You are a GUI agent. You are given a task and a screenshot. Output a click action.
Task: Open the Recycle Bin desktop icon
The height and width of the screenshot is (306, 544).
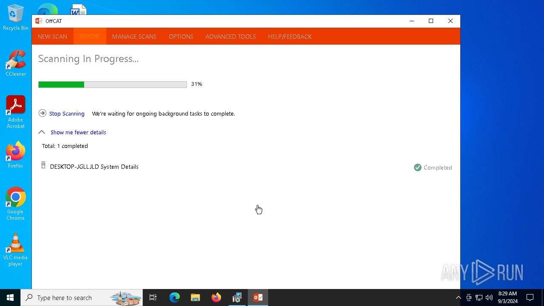coord(16,18)
